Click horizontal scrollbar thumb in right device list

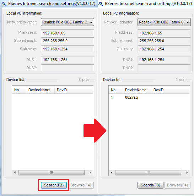[148, 173]
